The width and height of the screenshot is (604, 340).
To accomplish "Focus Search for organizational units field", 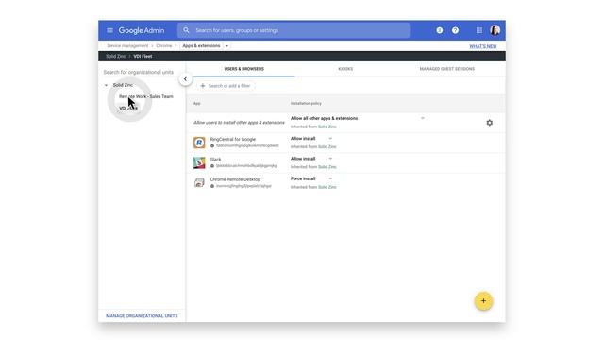I will (139, 72).
